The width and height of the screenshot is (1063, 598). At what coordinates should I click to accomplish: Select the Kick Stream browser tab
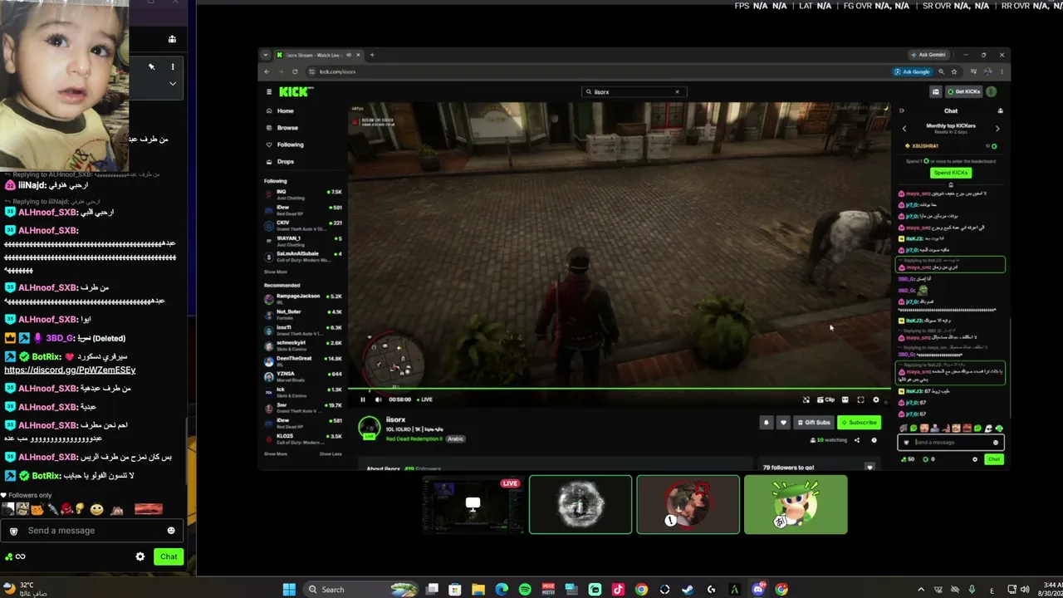click(x=319, y=55)
